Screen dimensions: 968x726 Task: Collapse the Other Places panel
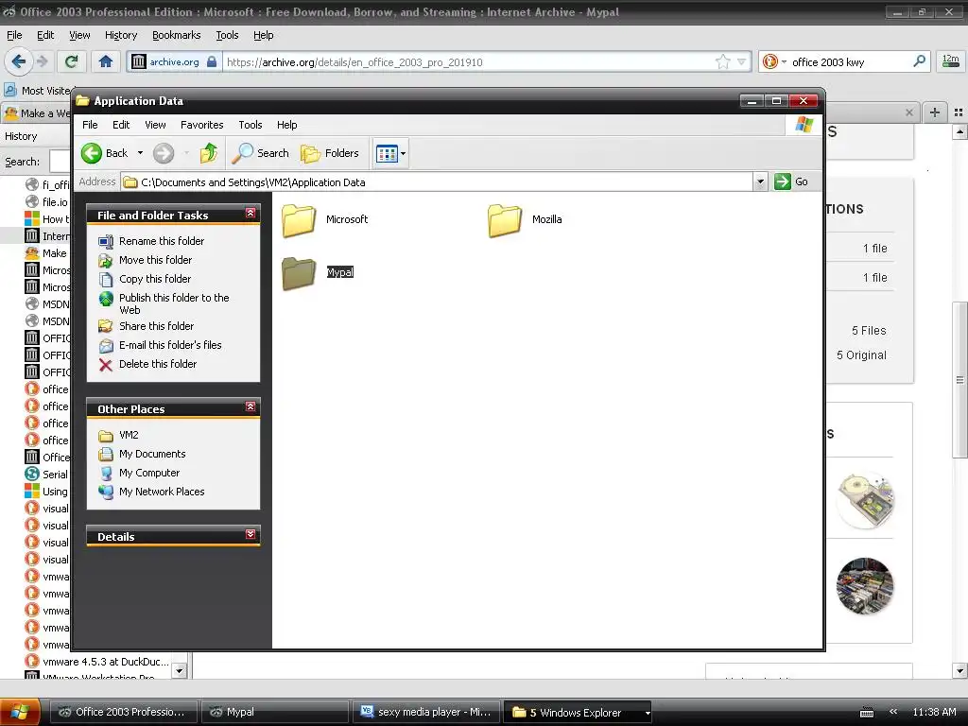(x=251, y=406)
